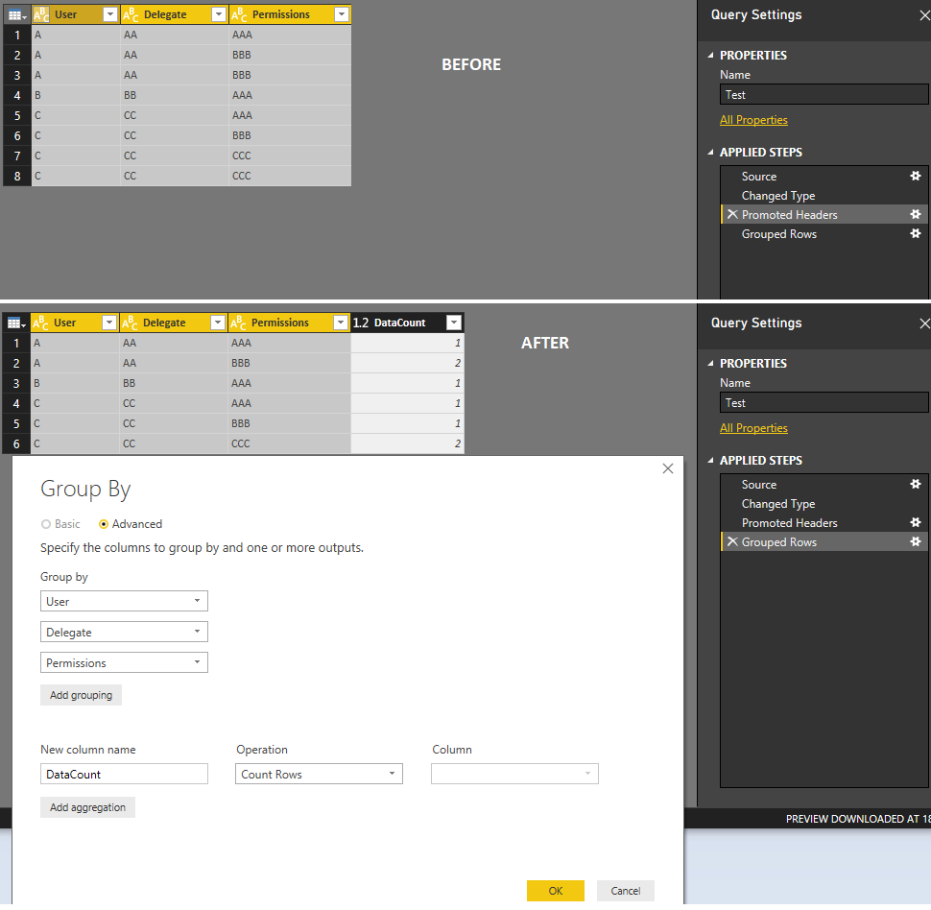The width and height of the screenshot is (931, 910).
Task: Close bottom Query Settings pane
Action: click(x=924, y=323)
